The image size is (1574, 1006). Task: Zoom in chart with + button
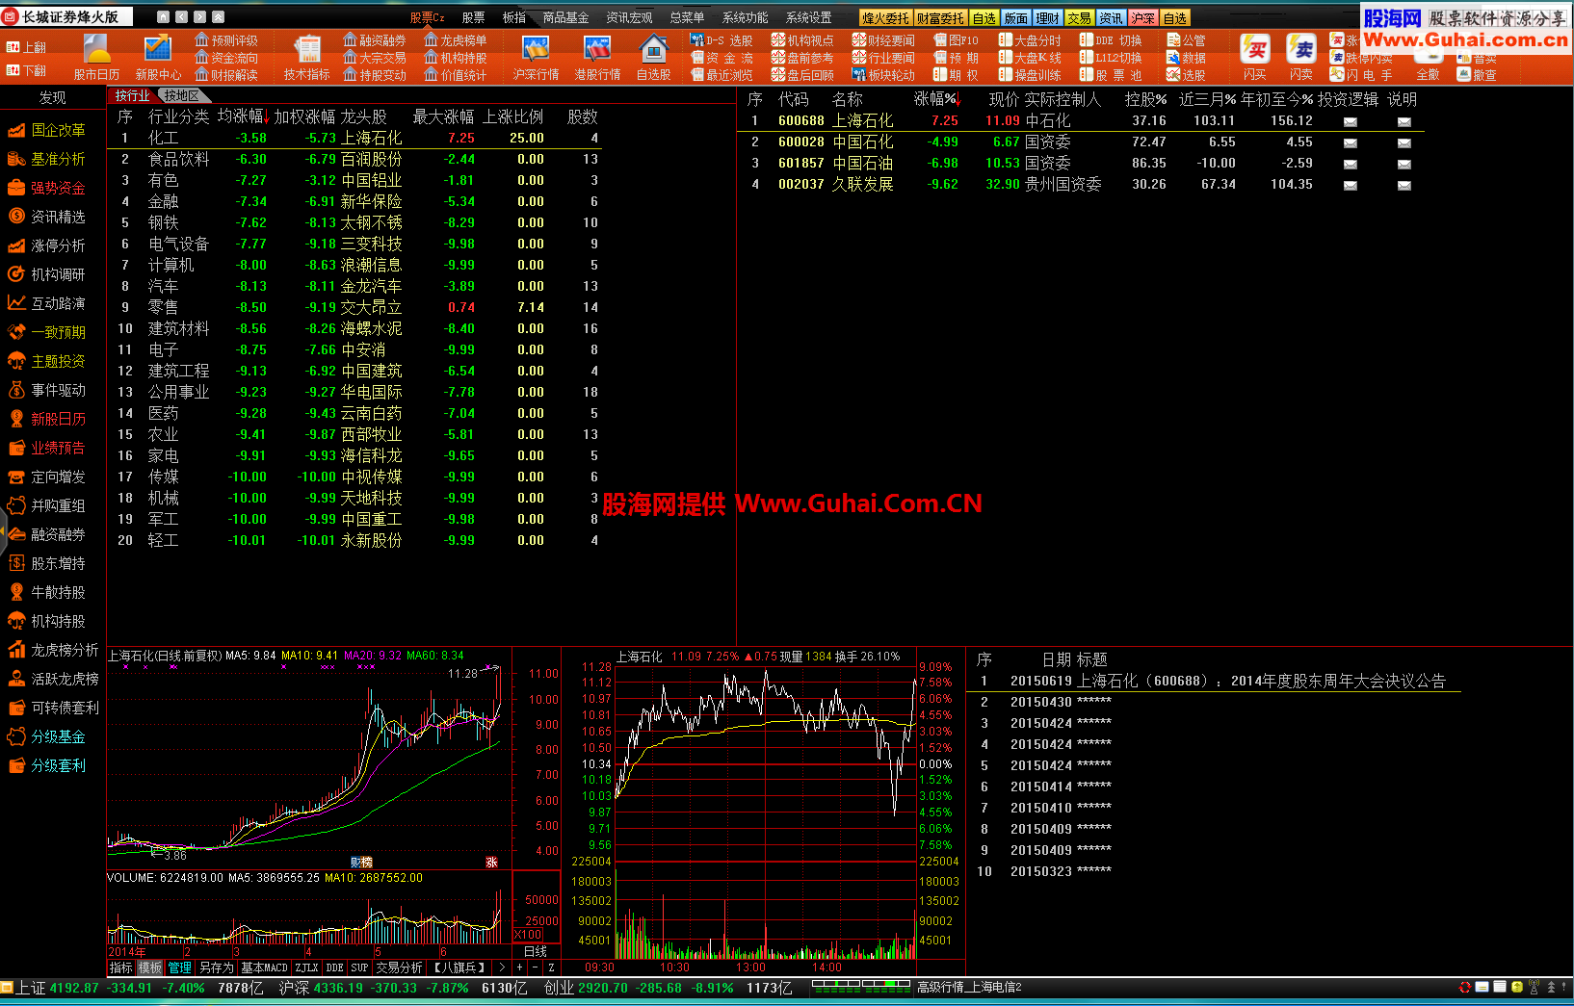(x=519, y=967)
